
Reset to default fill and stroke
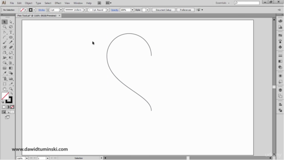3,102
